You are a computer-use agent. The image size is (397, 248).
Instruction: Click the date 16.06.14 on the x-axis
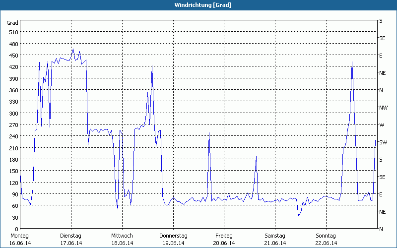point(20,243)
